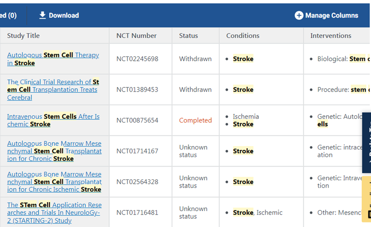Open Intravenous Stem Cells After Ischemic Stroke link
Screen dimensions: 371x227
(x=53, y=120)
